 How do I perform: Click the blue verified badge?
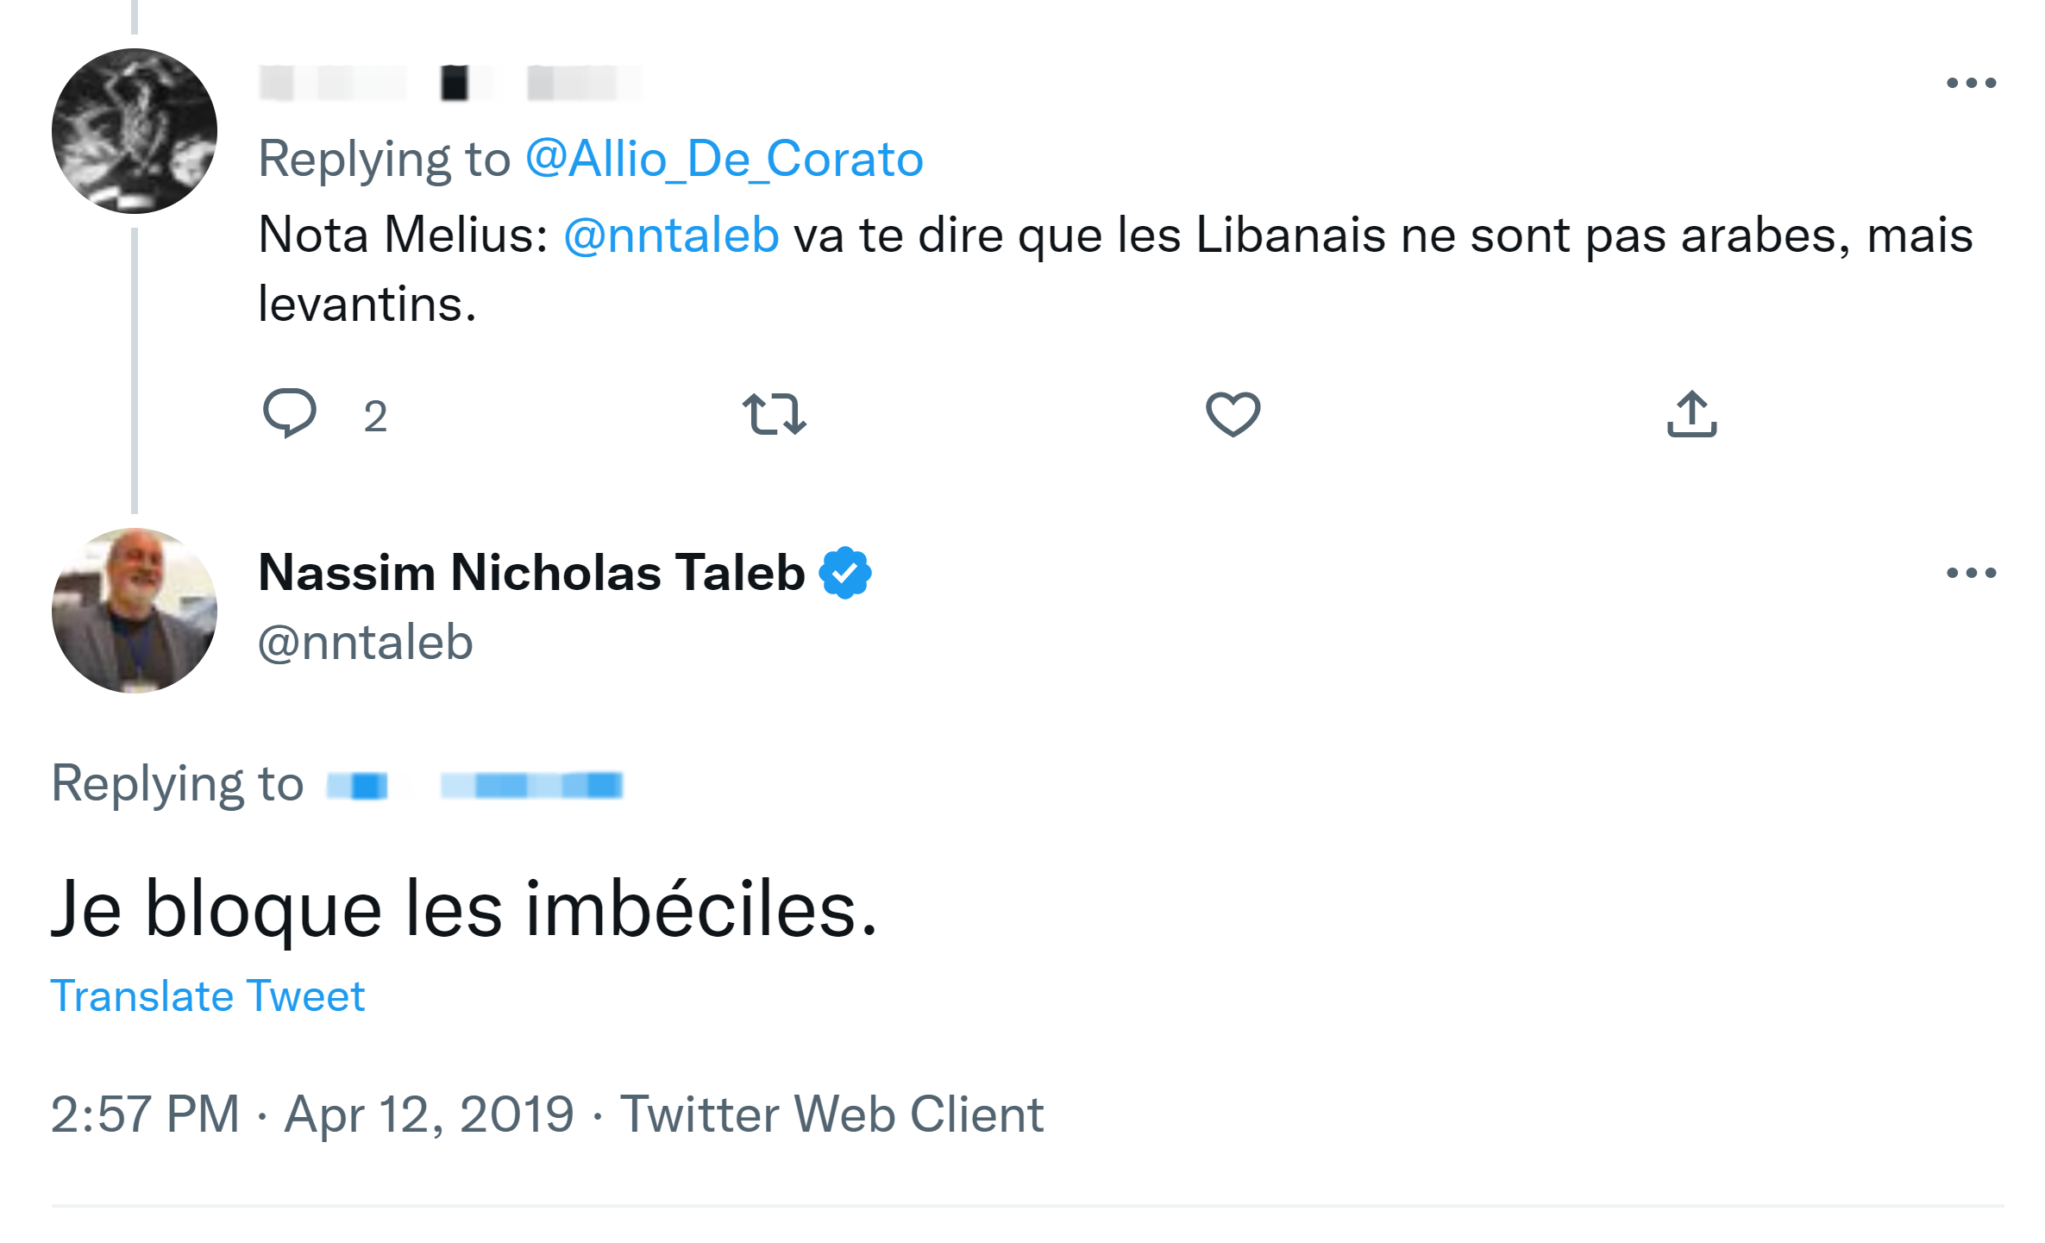pyautogui.click(x=845, y=573)
